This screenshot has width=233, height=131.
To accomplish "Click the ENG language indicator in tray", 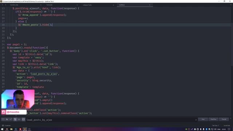I will tap(219, 129).
